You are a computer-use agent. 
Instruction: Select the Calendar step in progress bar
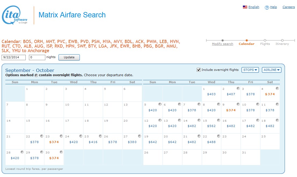(x=247, y=44)
